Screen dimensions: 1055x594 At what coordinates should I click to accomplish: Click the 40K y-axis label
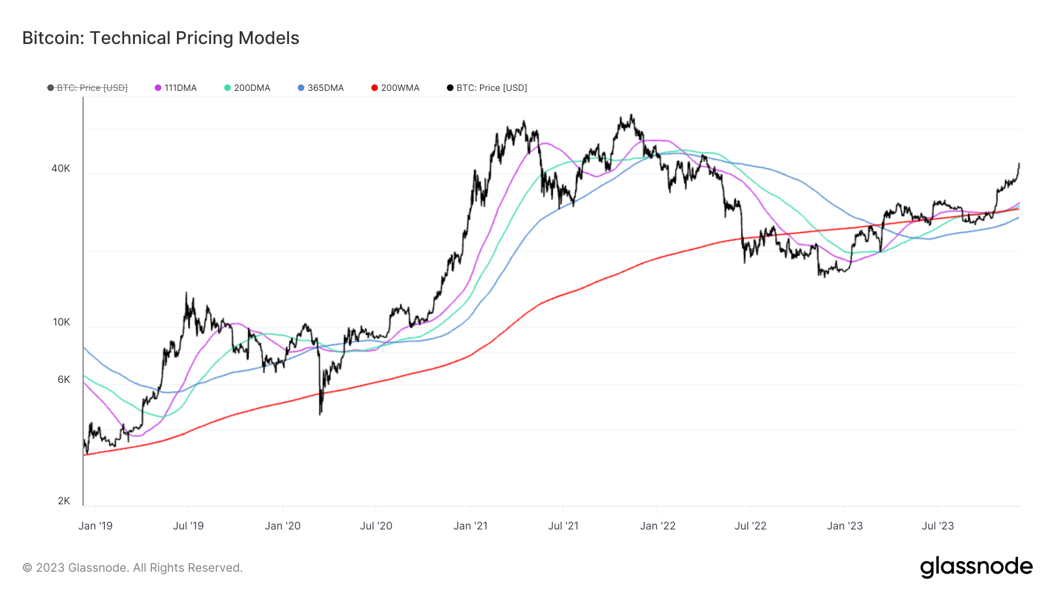(61, 169)
